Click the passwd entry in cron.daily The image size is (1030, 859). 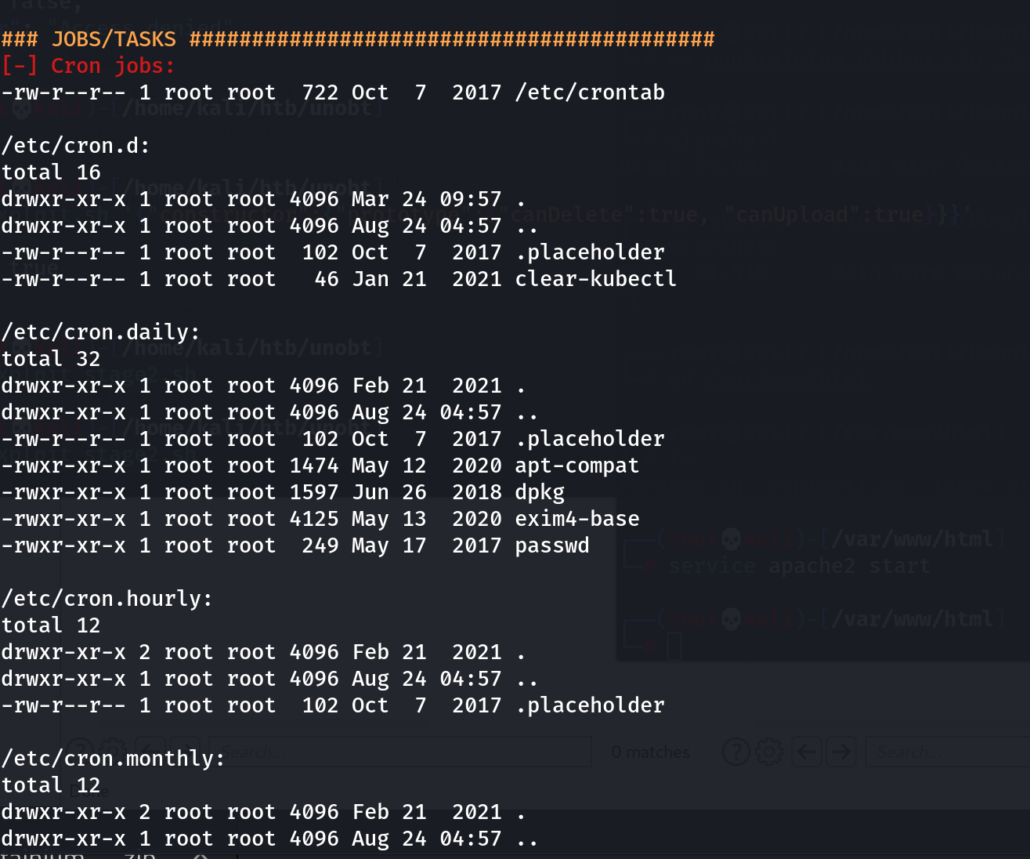552,545
